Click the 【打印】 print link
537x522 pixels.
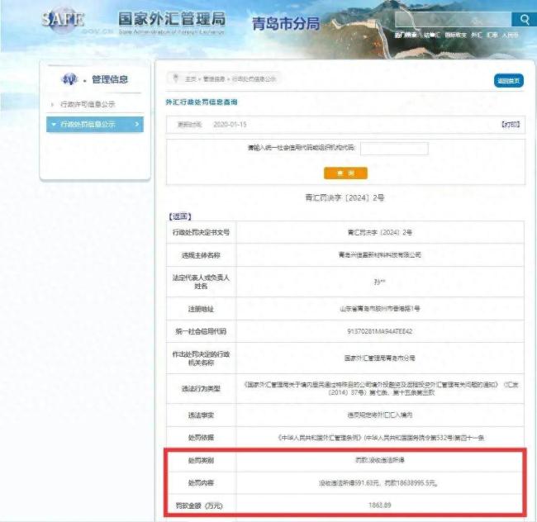point(511,125)
